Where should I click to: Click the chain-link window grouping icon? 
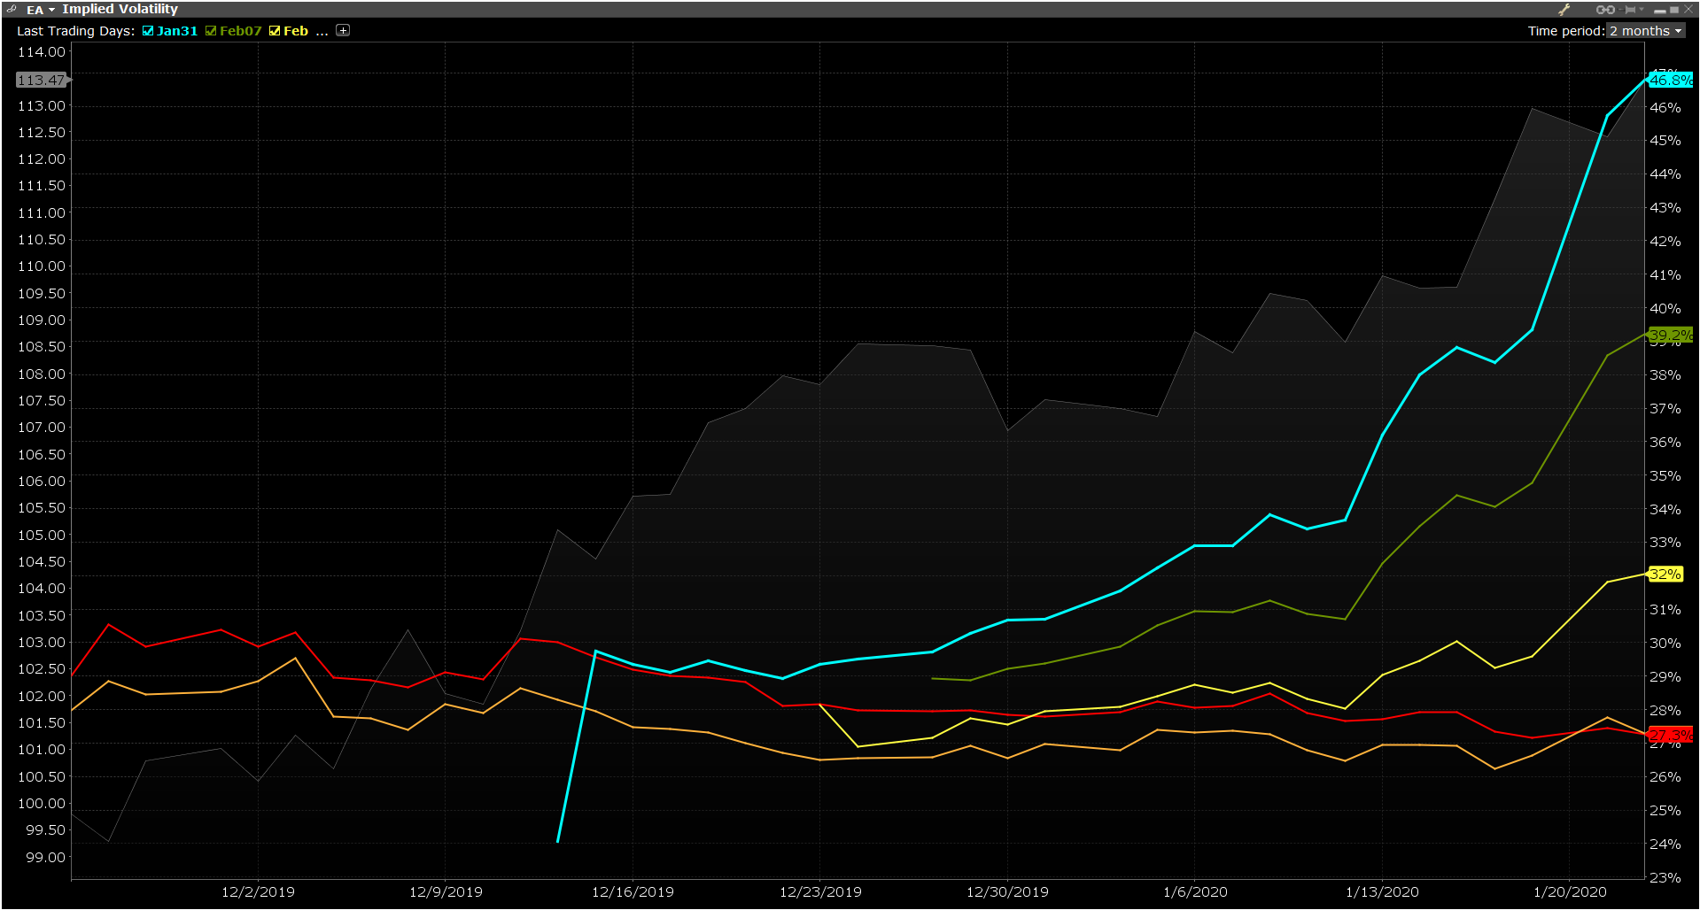coord(1604,10)
